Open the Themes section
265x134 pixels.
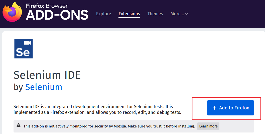(155, 14)
